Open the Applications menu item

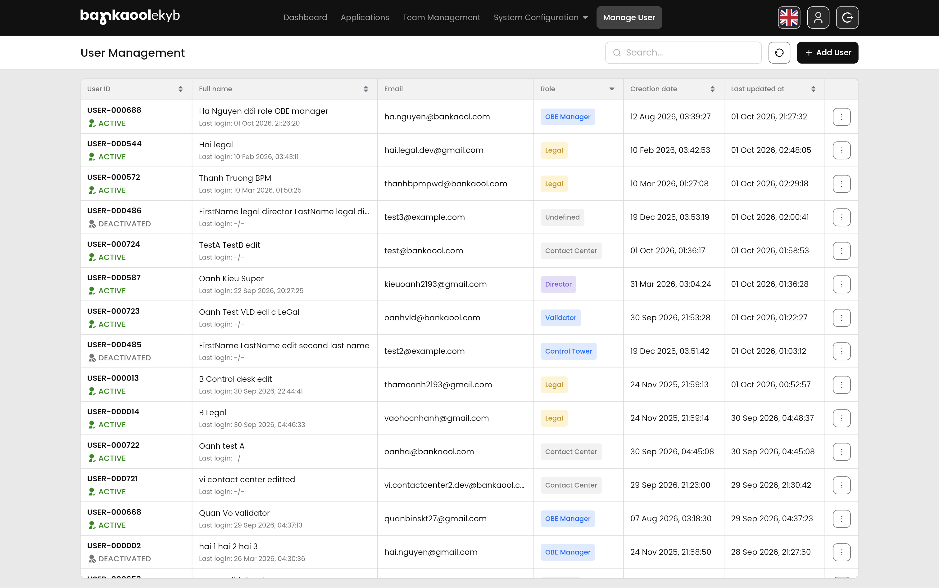point(365,17)
